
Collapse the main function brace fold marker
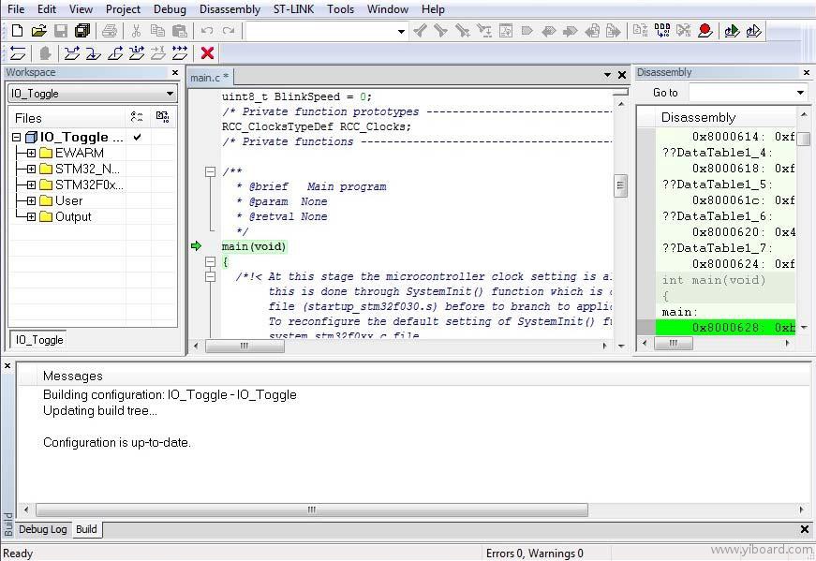pos(210,261)
